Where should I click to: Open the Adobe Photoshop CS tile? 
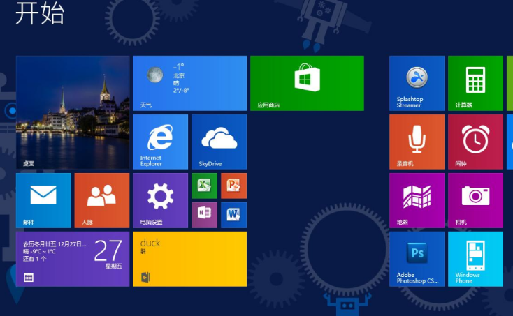tap(417, 259)
